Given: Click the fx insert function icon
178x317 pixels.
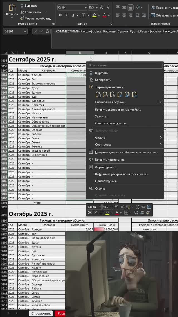Looking at the screenshot, I should (47, 31).
